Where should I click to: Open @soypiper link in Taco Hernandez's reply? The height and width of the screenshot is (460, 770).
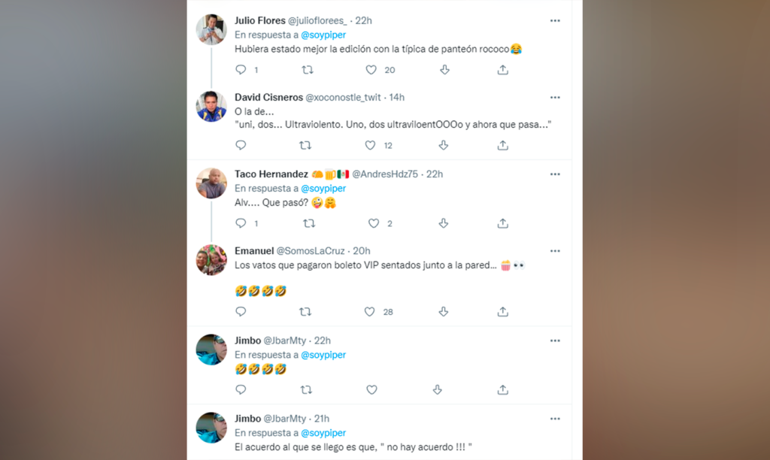pos(323,189)
